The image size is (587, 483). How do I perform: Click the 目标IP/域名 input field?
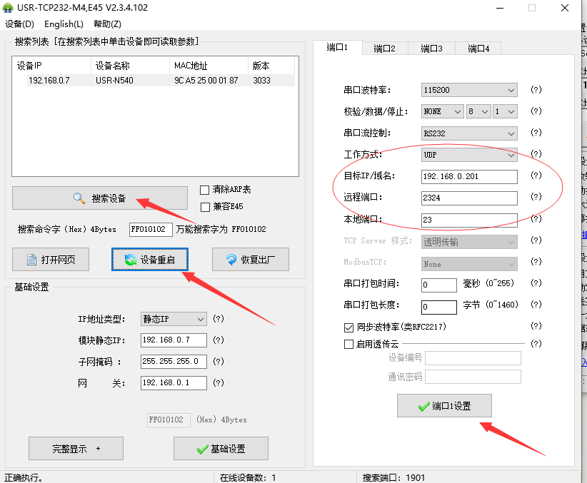tap(469, 176)
